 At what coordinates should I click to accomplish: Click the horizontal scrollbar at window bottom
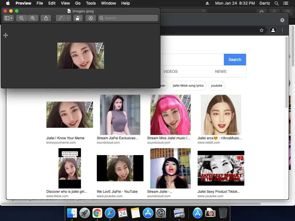[131, 204]
